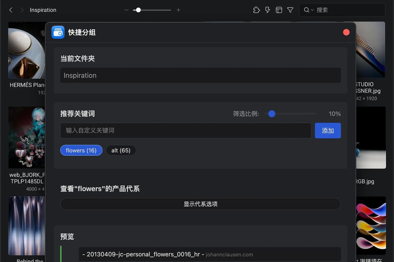Open the layout view icon
Image resolution: width=394 pixels, height=262 pixels.
279,10
